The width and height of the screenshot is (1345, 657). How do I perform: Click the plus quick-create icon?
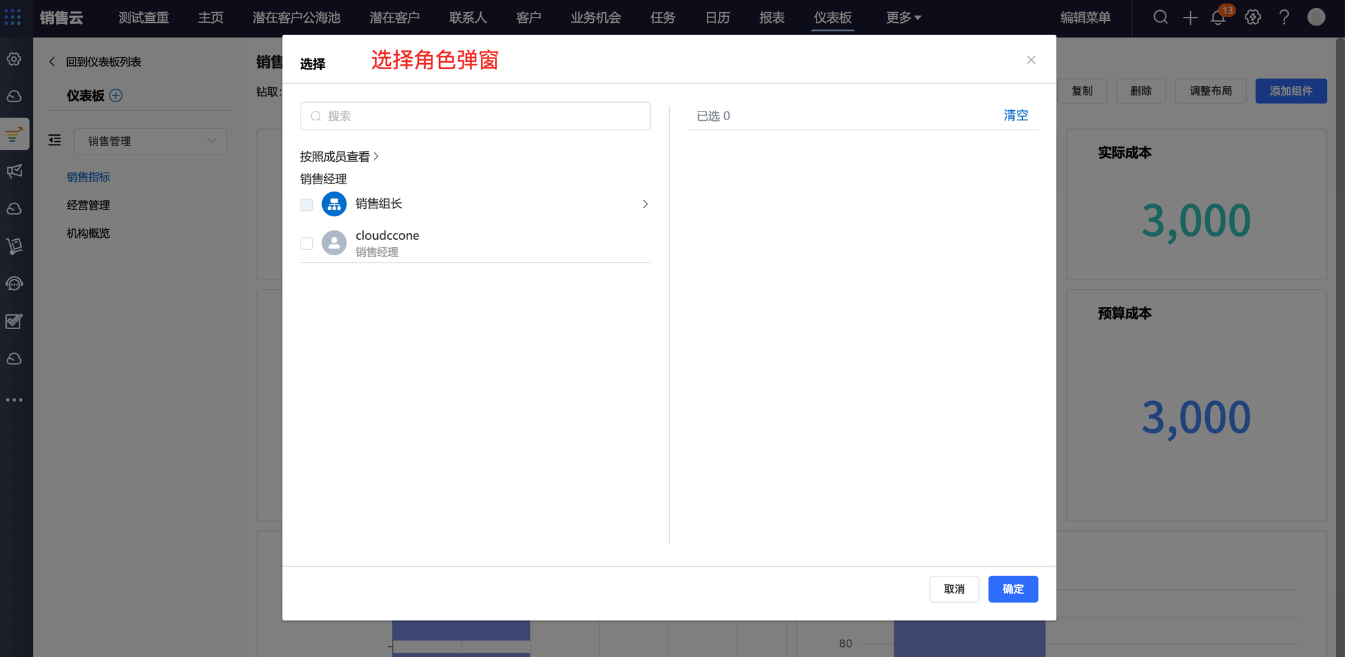(1190, 17)
